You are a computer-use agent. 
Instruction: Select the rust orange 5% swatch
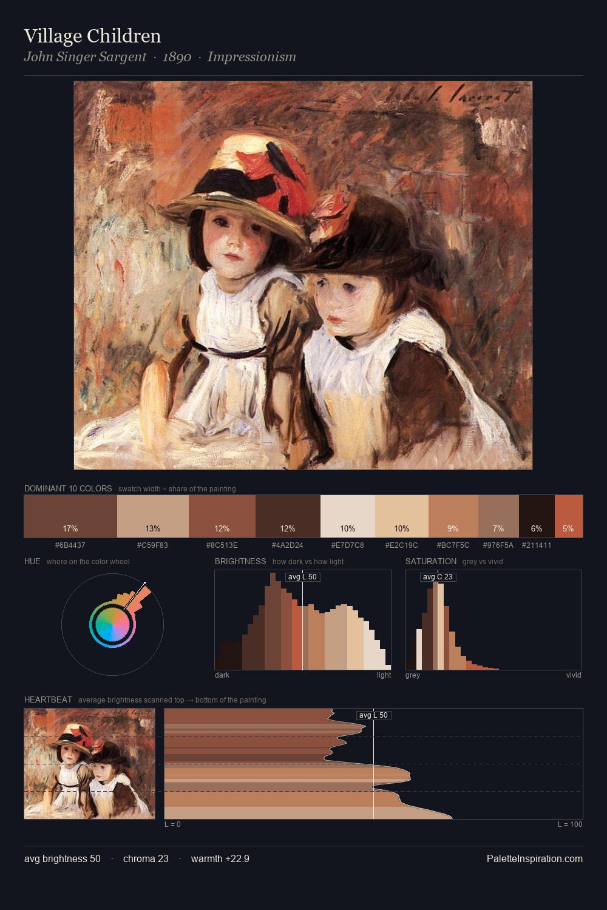(569, 516)
